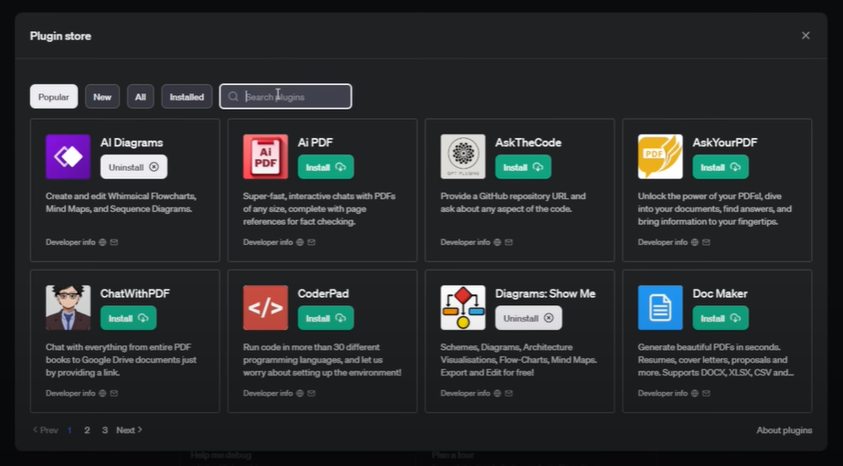The height and width of the screenshot is (466, 843).
Task: Focus the Search plugins field
Action: 285,97
